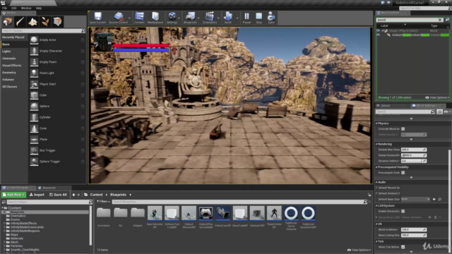Clear the World Outliner search text
The width and height of the screenshot is (452, 254).
point(440,20)
